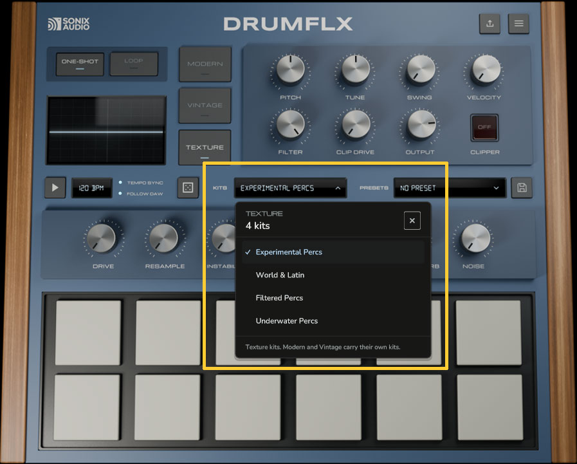577x464 pixels.
Task: Toggle Follow DAW option
Action: (142, 194)
